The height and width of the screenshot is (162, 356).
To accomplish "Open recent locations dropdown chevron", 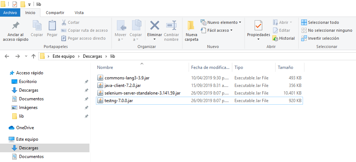I will point(26,56).
